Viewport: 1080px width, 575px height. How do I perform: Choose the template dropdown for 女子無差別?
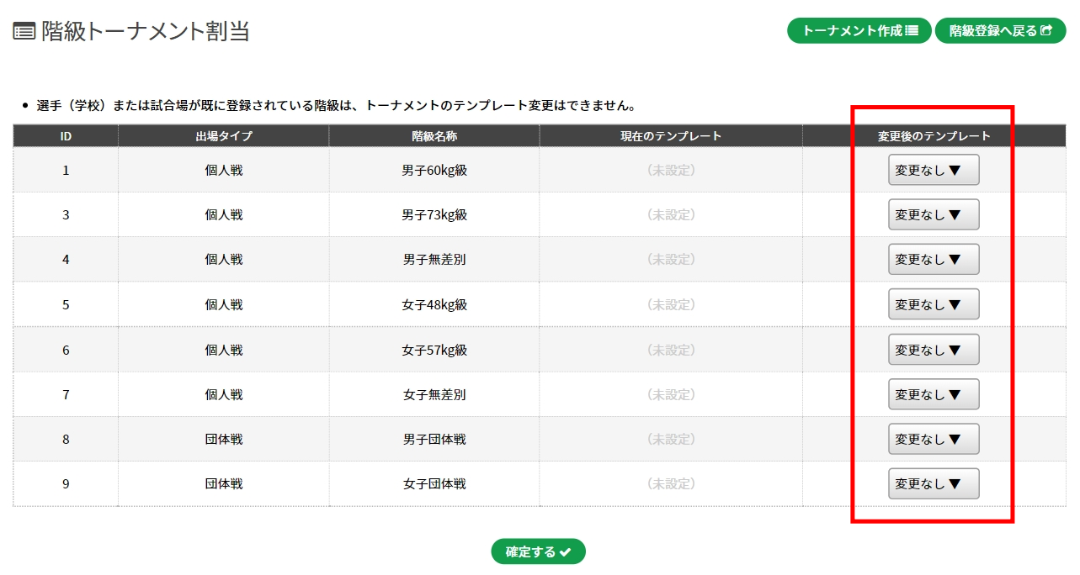934,394
